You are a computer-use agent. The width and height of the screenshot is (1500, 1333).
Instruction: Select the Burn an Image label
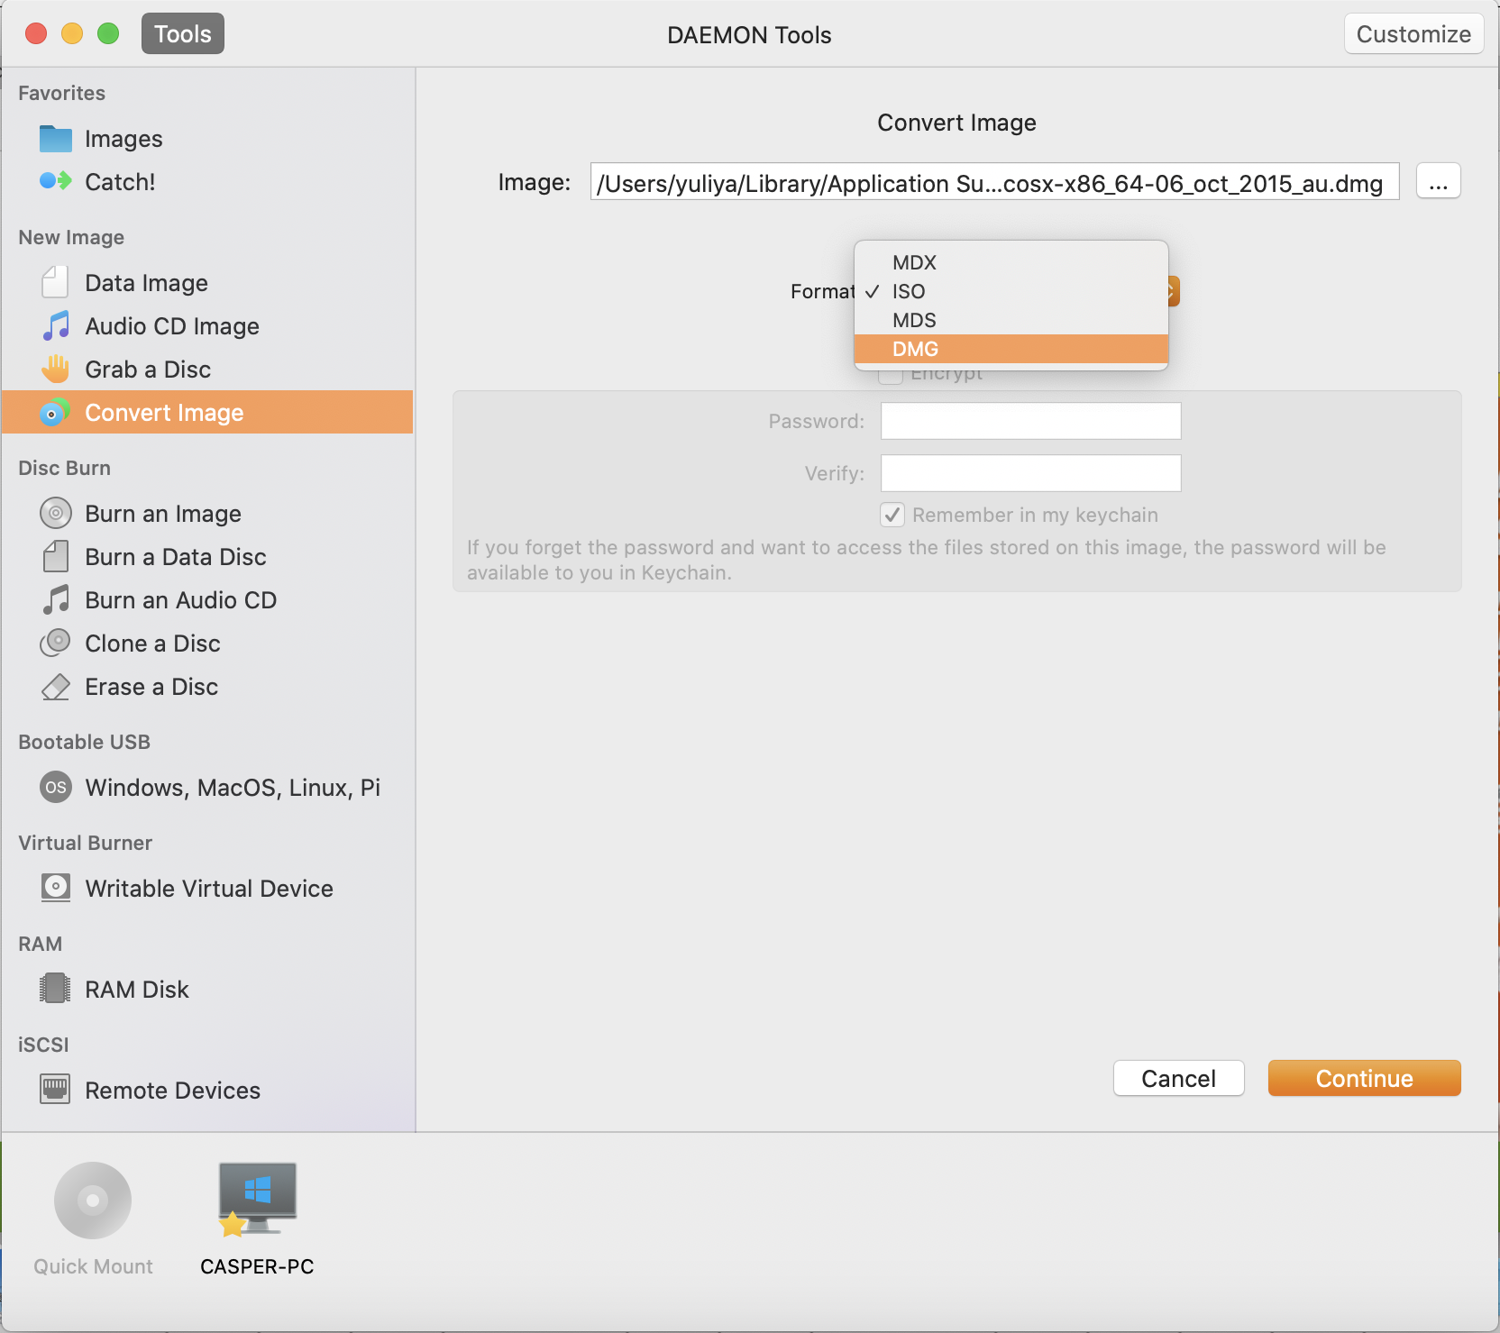[163, 514]
